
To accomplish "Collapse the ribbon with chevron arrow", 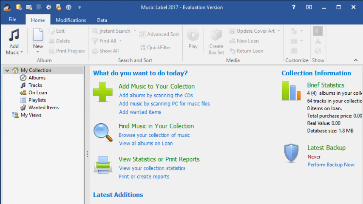I will click(x=356, y=60).
